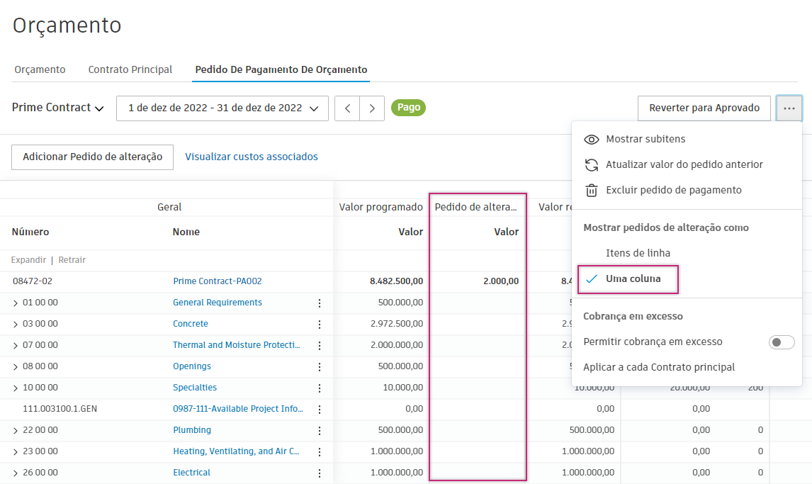Go to next payment period arrow
The width and height of the screenshot is (812, 484).
coord(372,108)
